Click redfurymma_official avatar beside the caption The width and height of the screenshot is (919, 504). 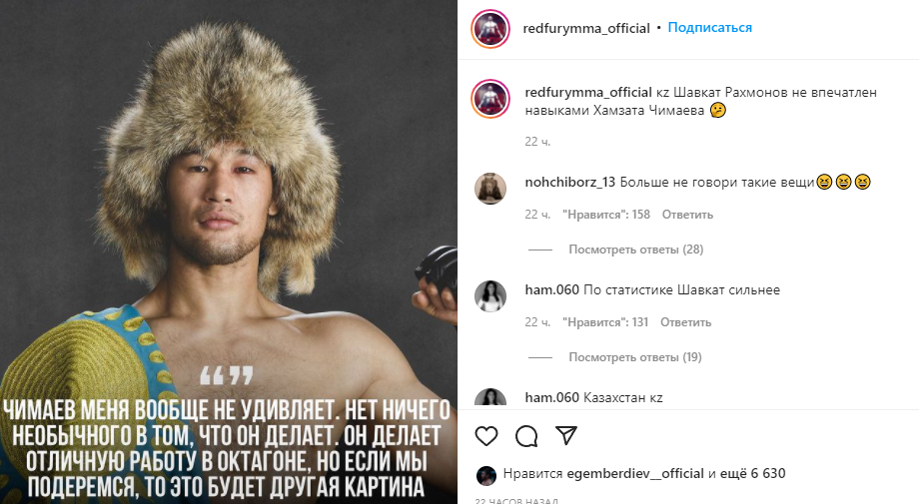(x=490, y=101)
